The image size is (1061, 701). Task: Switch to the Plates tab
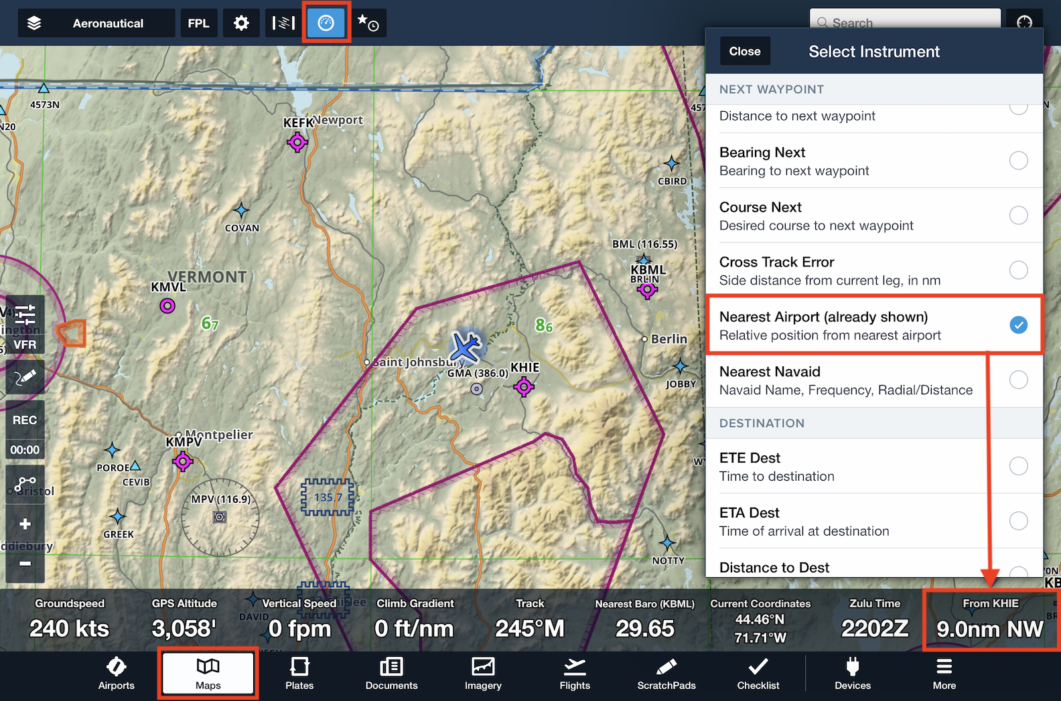[x=299, y=674]
